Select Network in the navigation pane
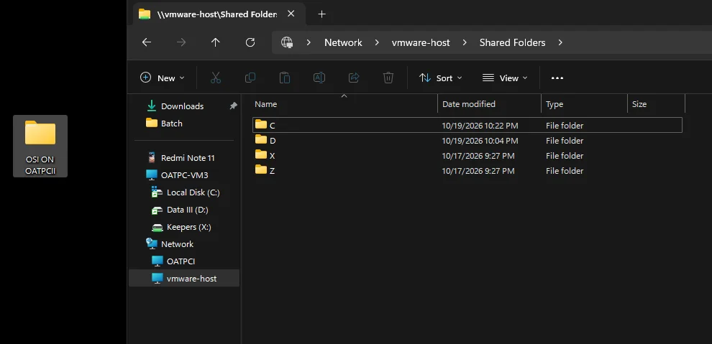 177,244
